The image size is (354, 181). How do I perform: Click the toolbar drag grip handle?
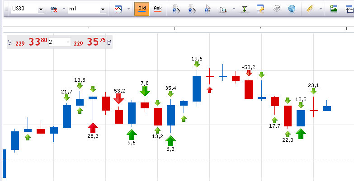pos(6,9)
